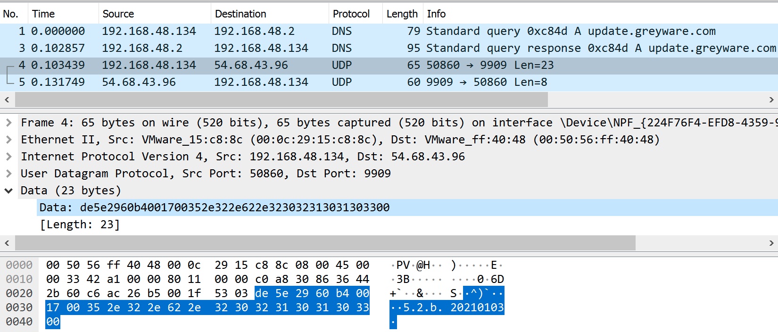The width and height of the screenshot is (778, 332).
Task: Click right arrow of packet list scrollbar
Action: tap(771, 100)
